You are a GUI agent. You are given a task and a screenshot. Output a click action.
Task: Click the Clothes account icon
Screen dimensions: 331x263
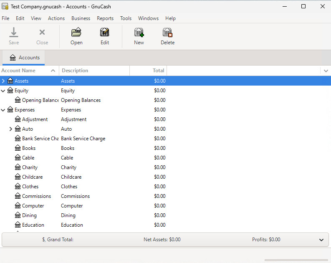click(18, 186)
